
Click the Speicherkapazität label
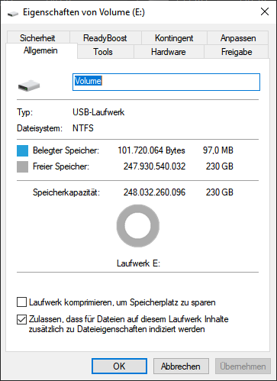[x=66, y=192]
